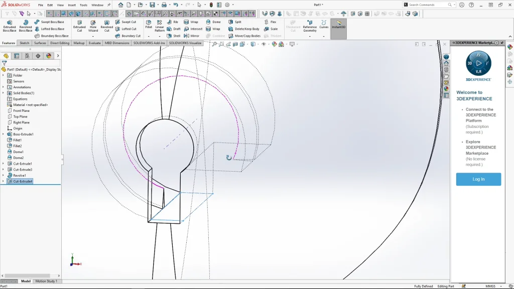Click the Swept Cut tool
Viewport: 514px width, 289px height.
[125, 22]
